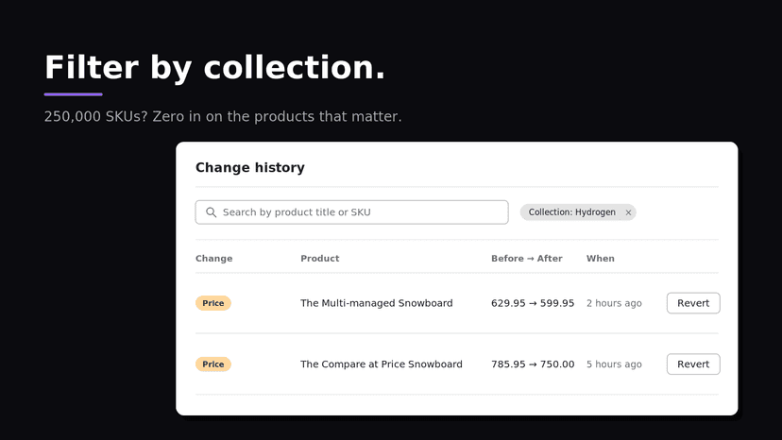Select 'The Compare at Price Snowboard' product name
Viewport: 782px width, 440px height.
pyautogui.click(x=382, y=364)
